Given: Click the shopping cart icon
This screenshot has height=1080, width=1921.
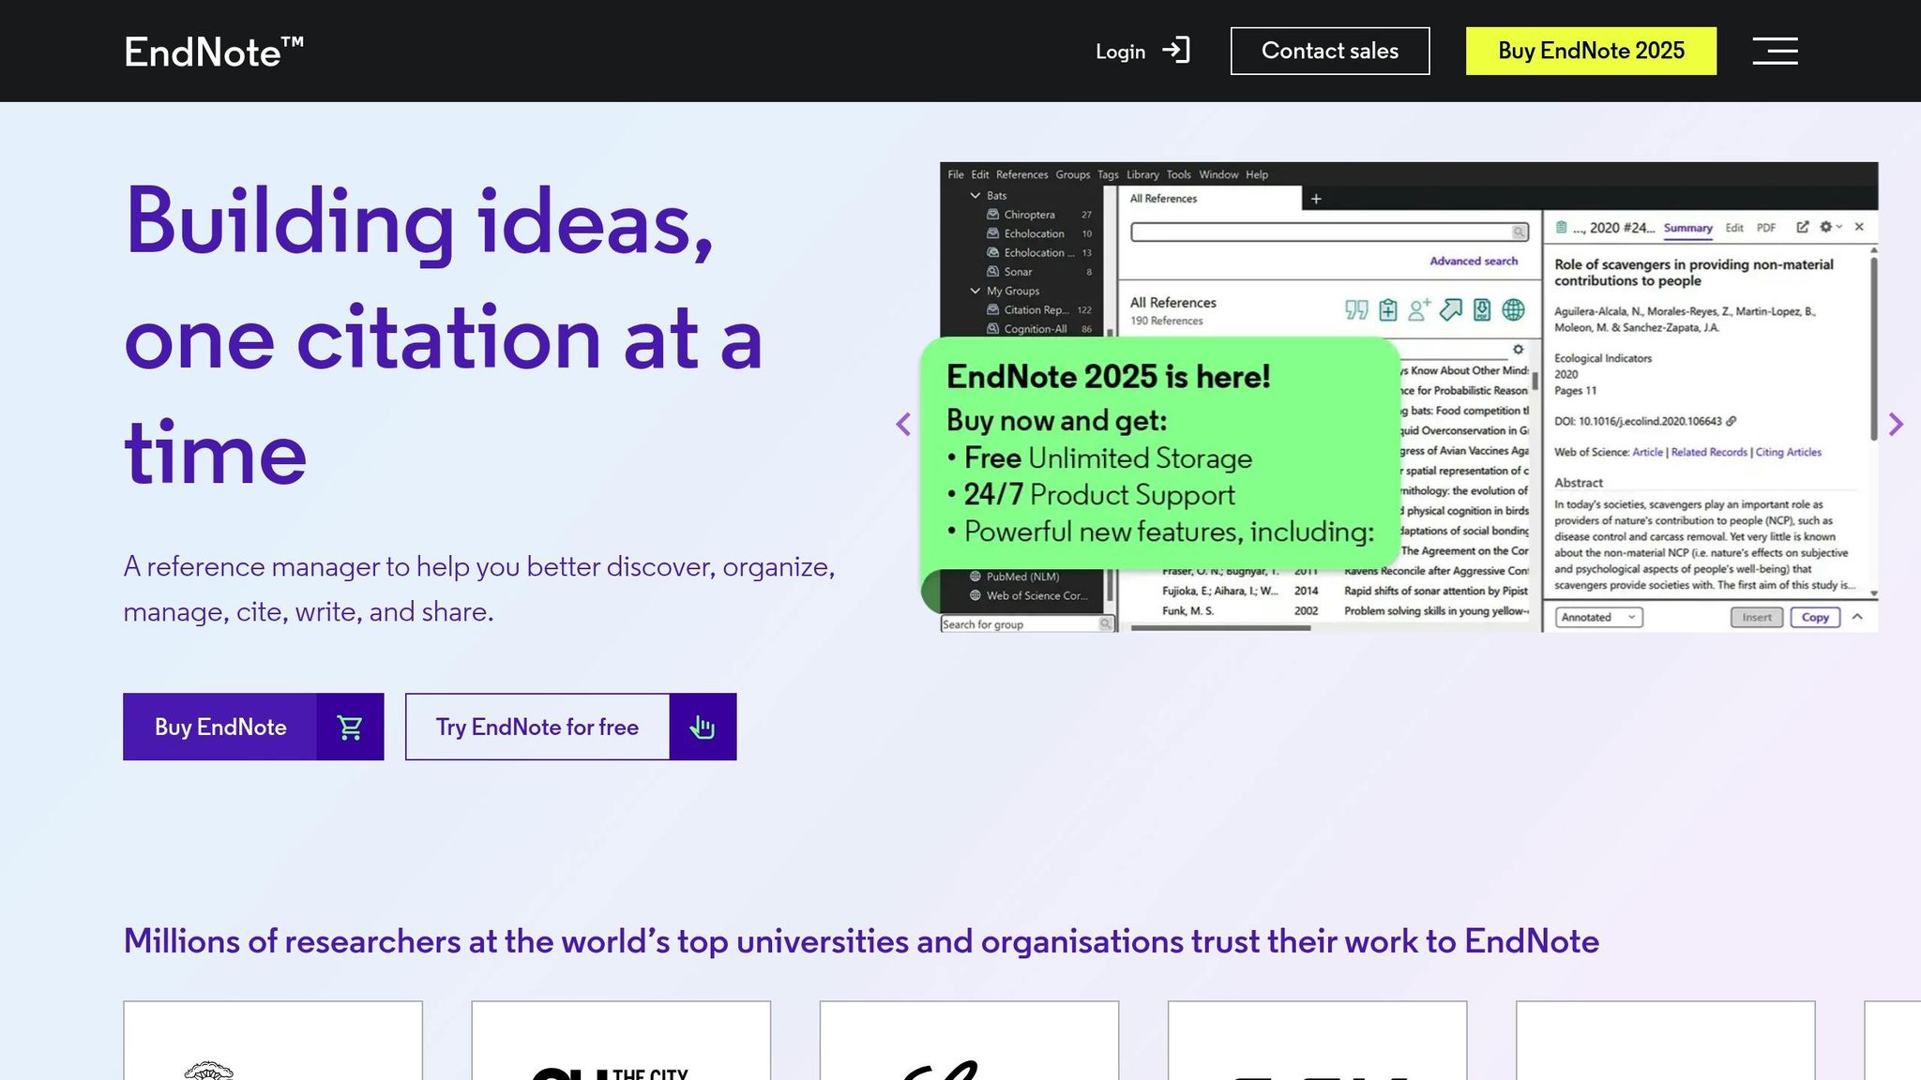Looking at the screenshot, I should [350, 727].
